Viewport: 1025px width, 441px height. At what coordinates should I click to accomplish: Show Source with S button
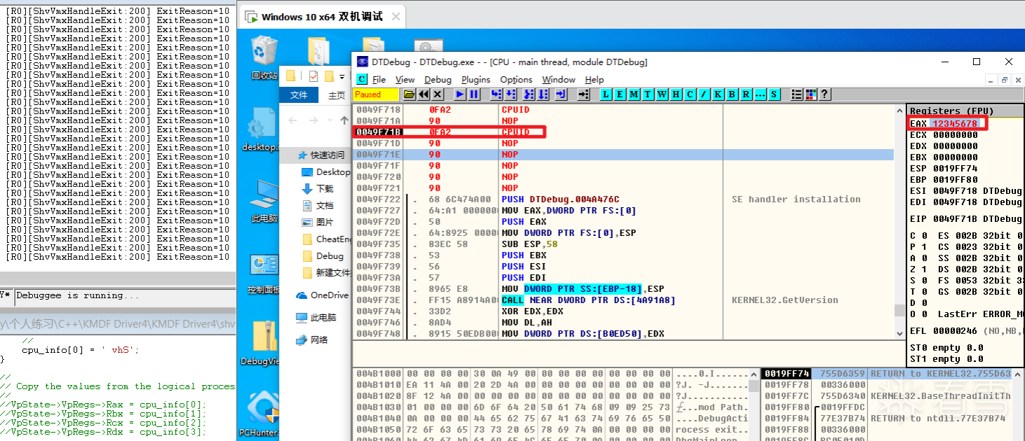[x=774, y=94]
